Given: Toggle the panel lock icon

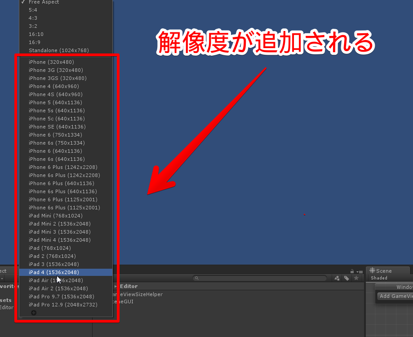Looking at the screenshot, I should point(352,271).
